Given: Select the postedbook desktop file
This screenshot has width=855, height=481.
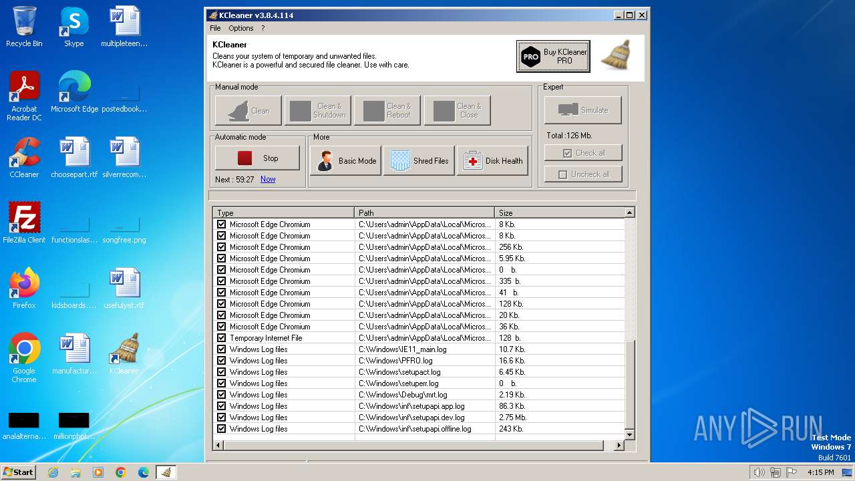Looking at the screenshot, I should pyautogui.click(x=124, y=96).
